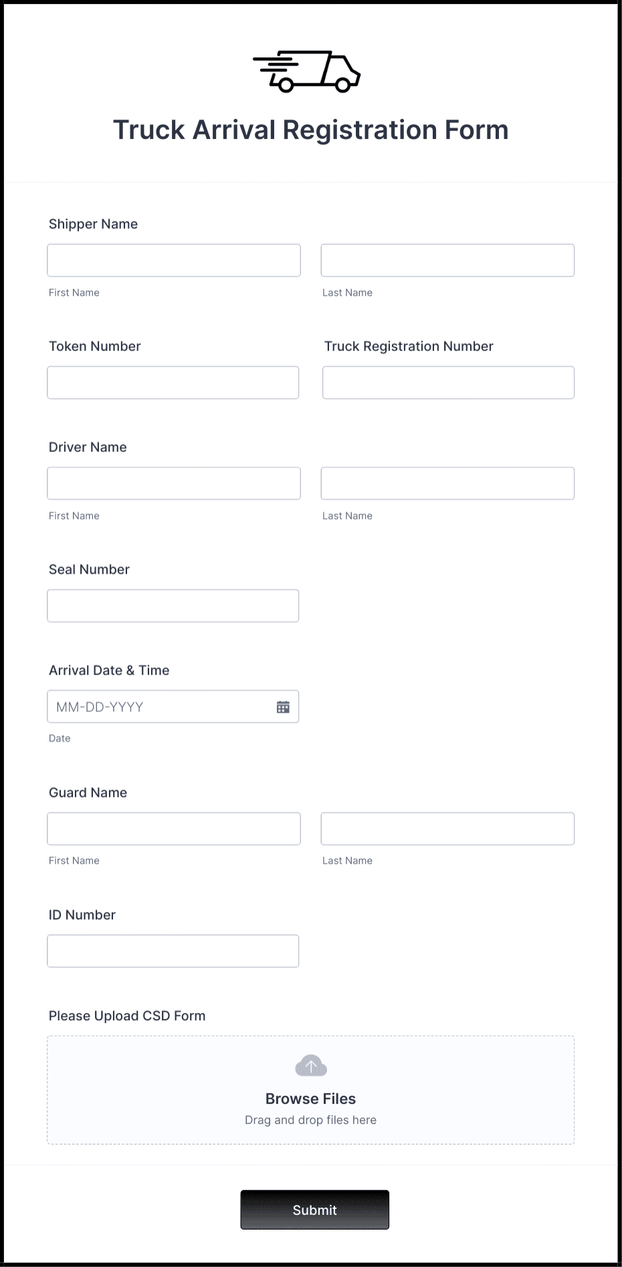This screenshot has width=622, height=1267.
Task: Click the Truck Arrival Registration Form title
Action: click(310, 130)
